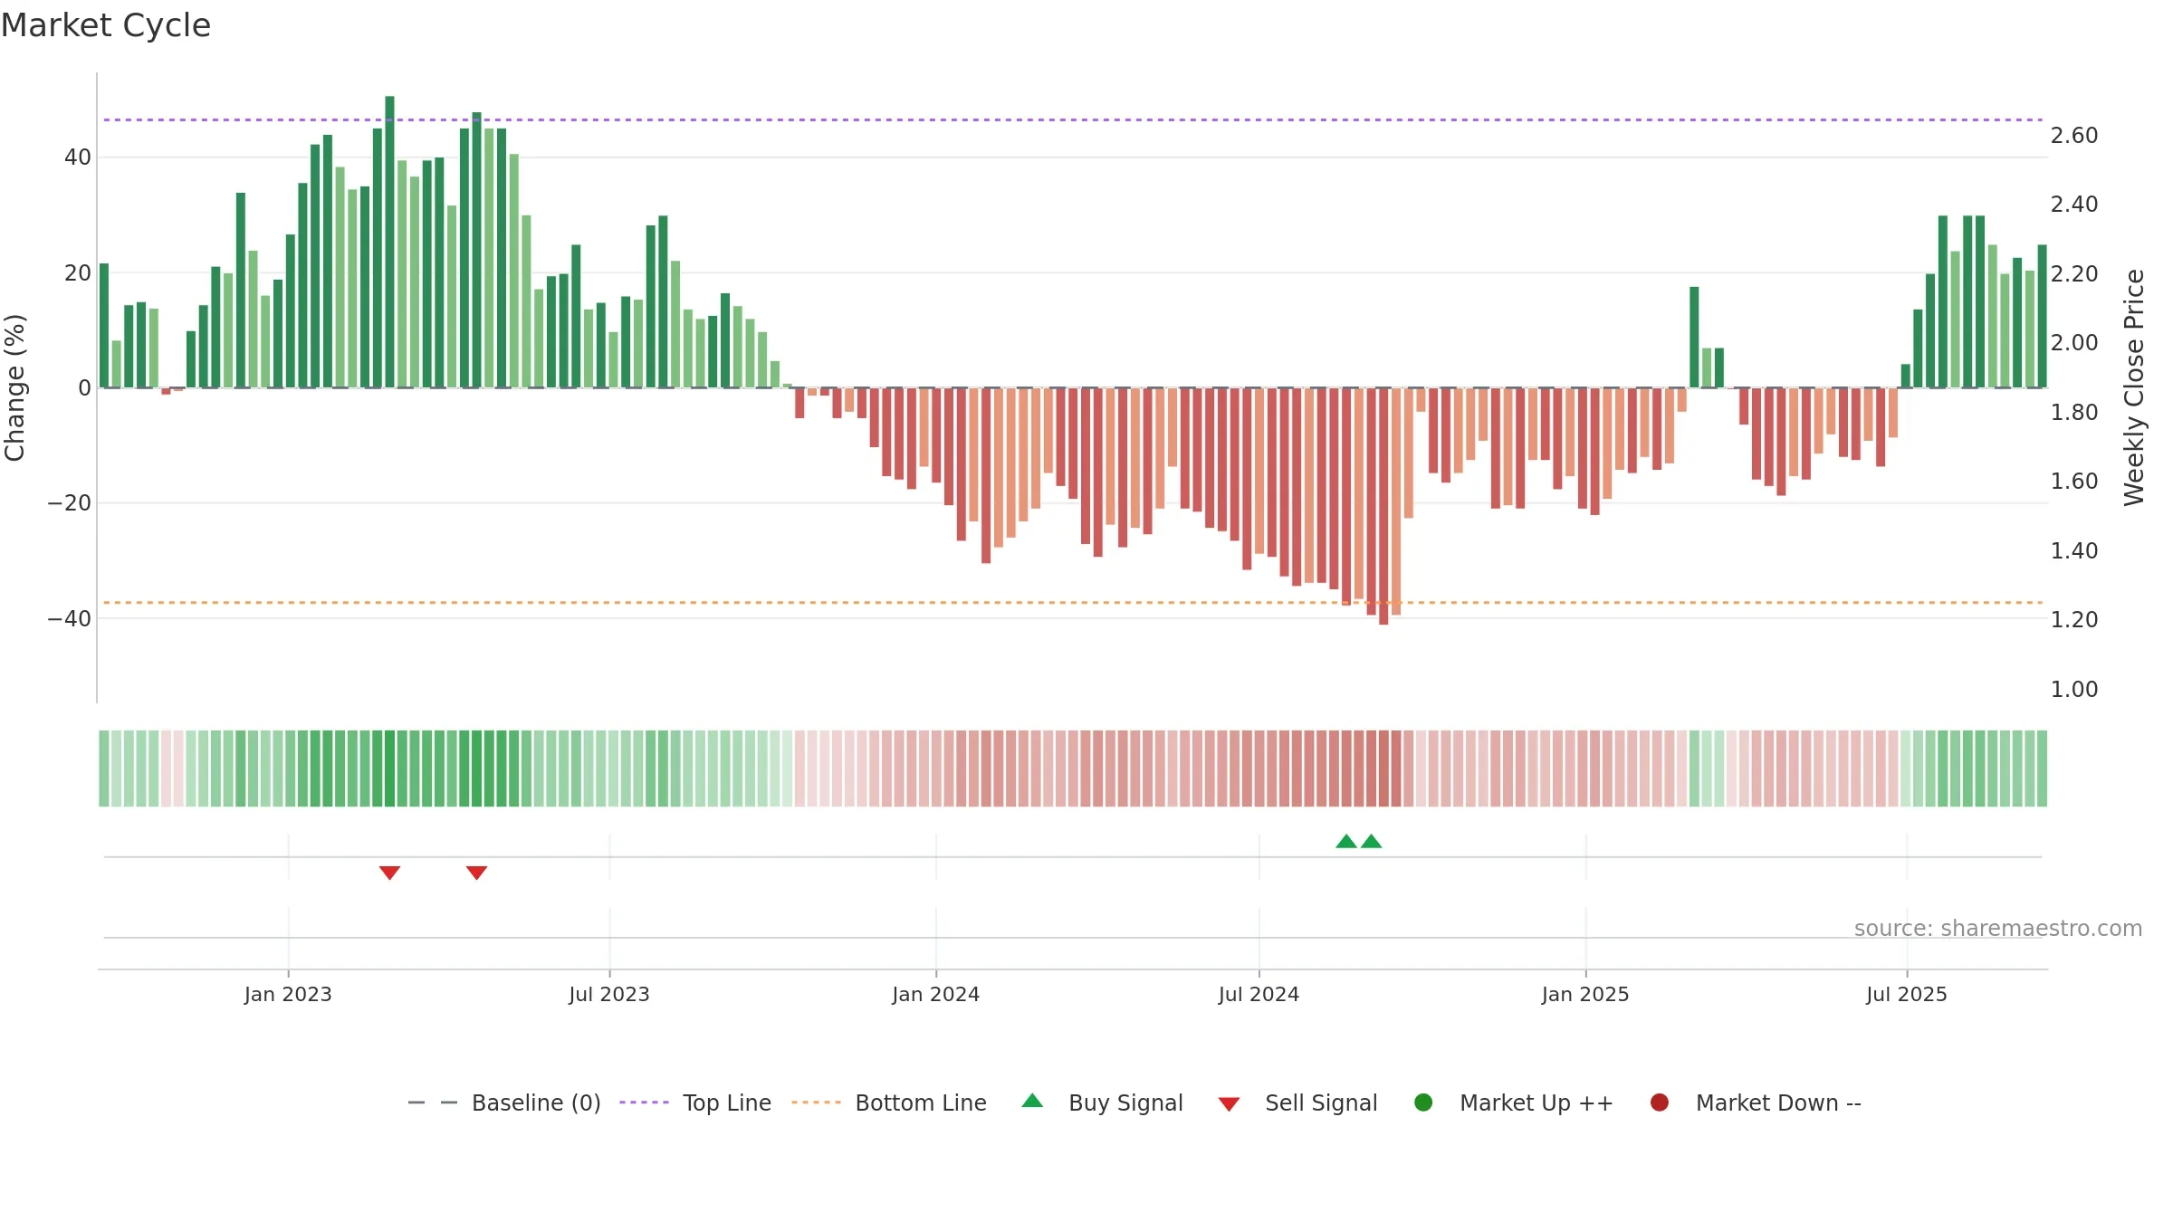The width and height of the screenshot is (2173, 1222).
Task: Click the 1.40 price axis value
Action: click(x=2074, y=551)
